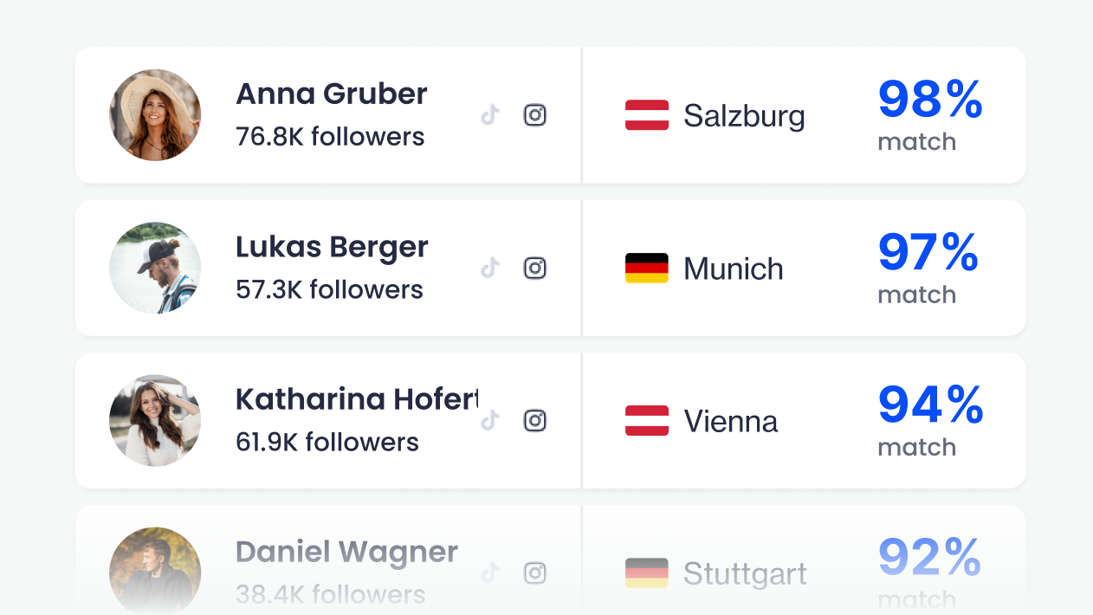Click Katharina Hofer's profile photo
This screenshot has width=1093, height=615.
(155, 420)
